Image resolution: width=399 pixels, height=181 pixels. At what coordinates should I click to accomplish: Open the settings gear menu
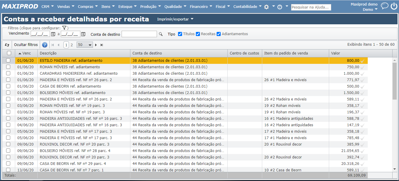(266, 7)
